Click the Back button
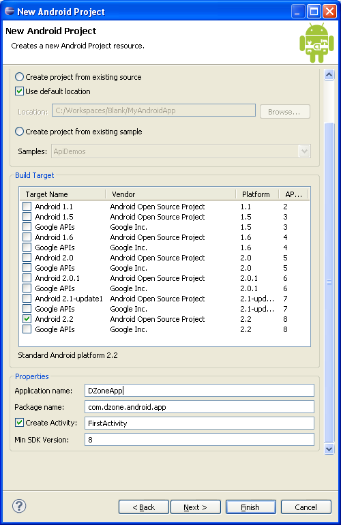This screenshot has height=525, width=341. 144,507
